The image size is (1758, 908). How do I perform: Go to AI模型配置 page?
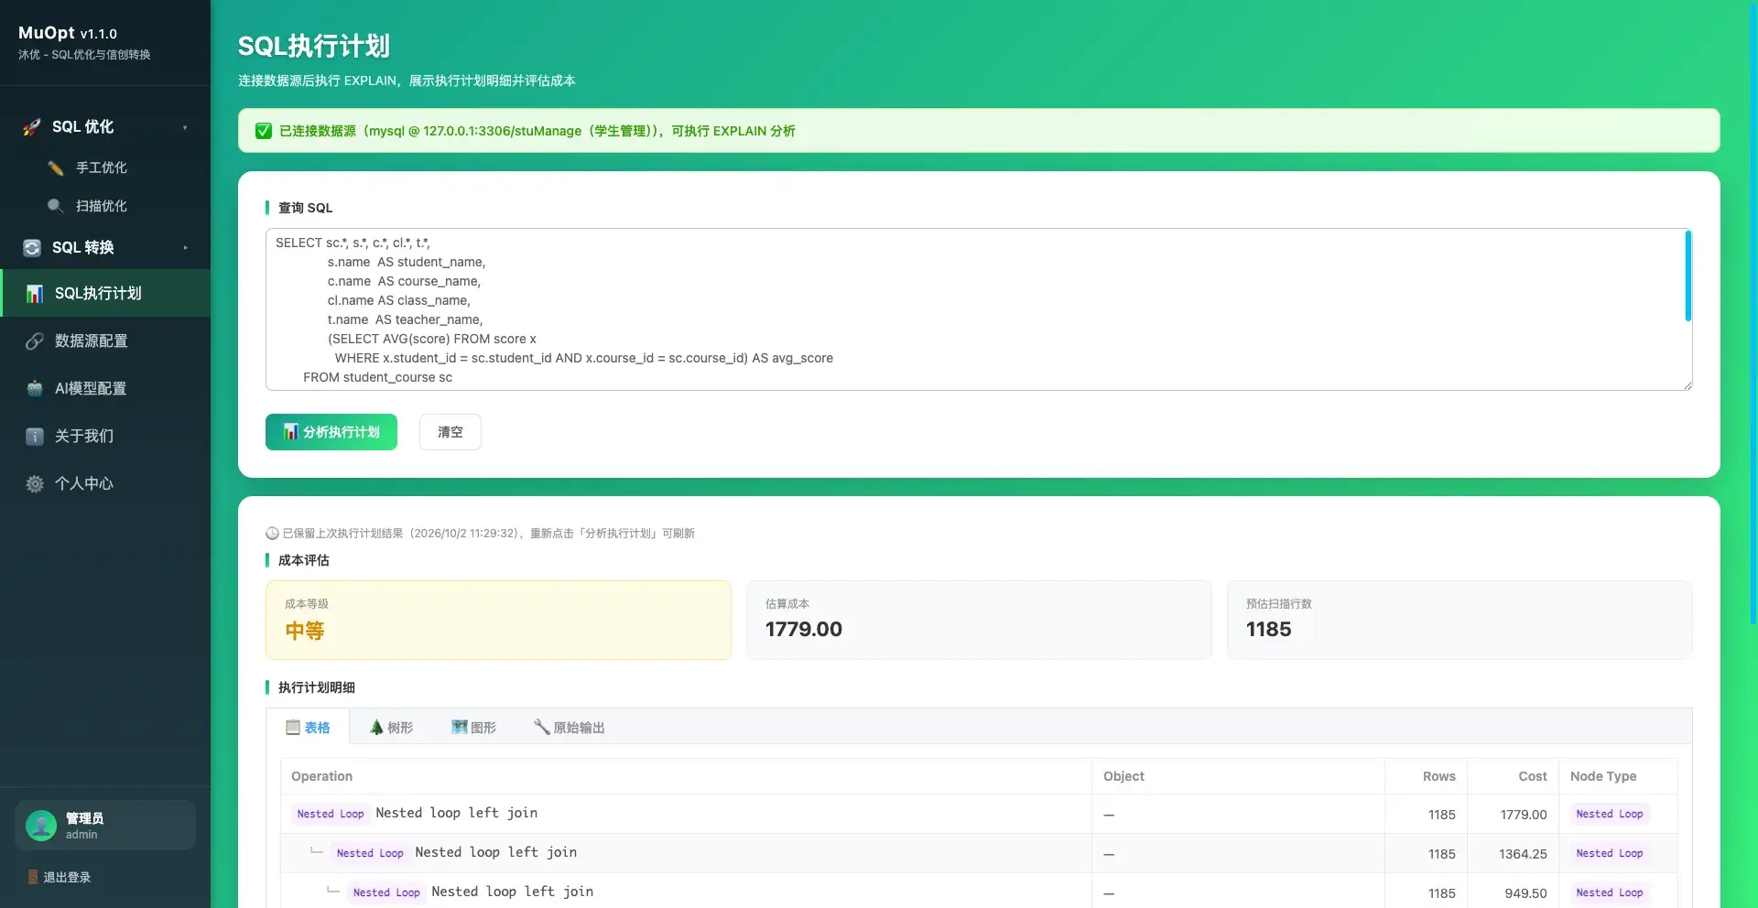105,389
